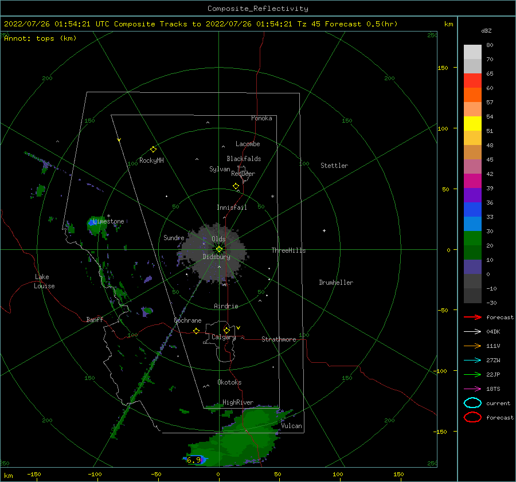Click the 39 dBZ purple swatch
Image resolution: width=516 pixels, height=482 pixels.
pos(472,195)
